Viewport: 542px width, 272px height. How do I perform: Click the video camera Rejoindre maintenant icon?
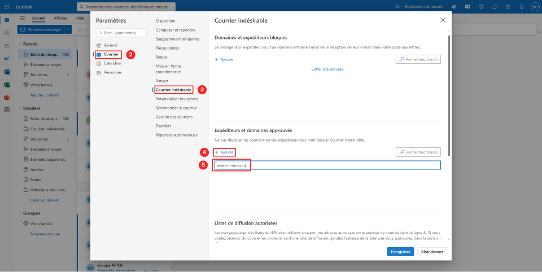(x=398, y=7)
